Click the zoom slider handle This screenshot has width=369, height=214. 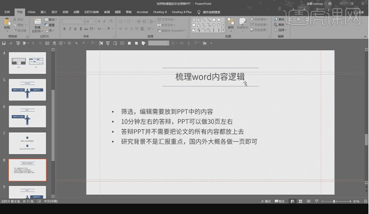point(334,202)
